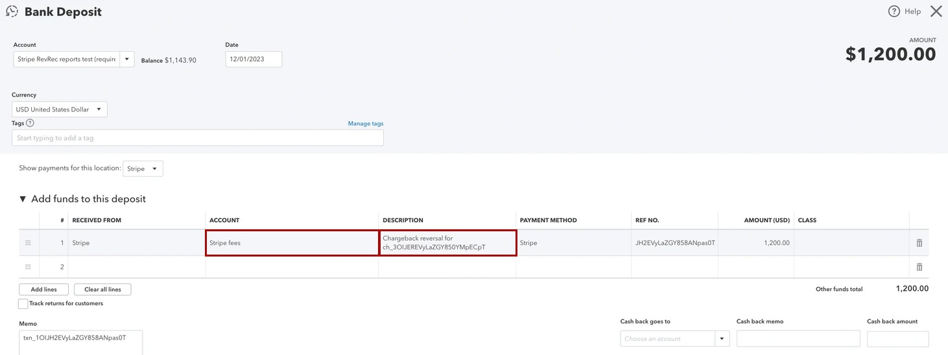Open the Account dropdown arrow
This screenshot has width=948, height=355.
(127, 60)
